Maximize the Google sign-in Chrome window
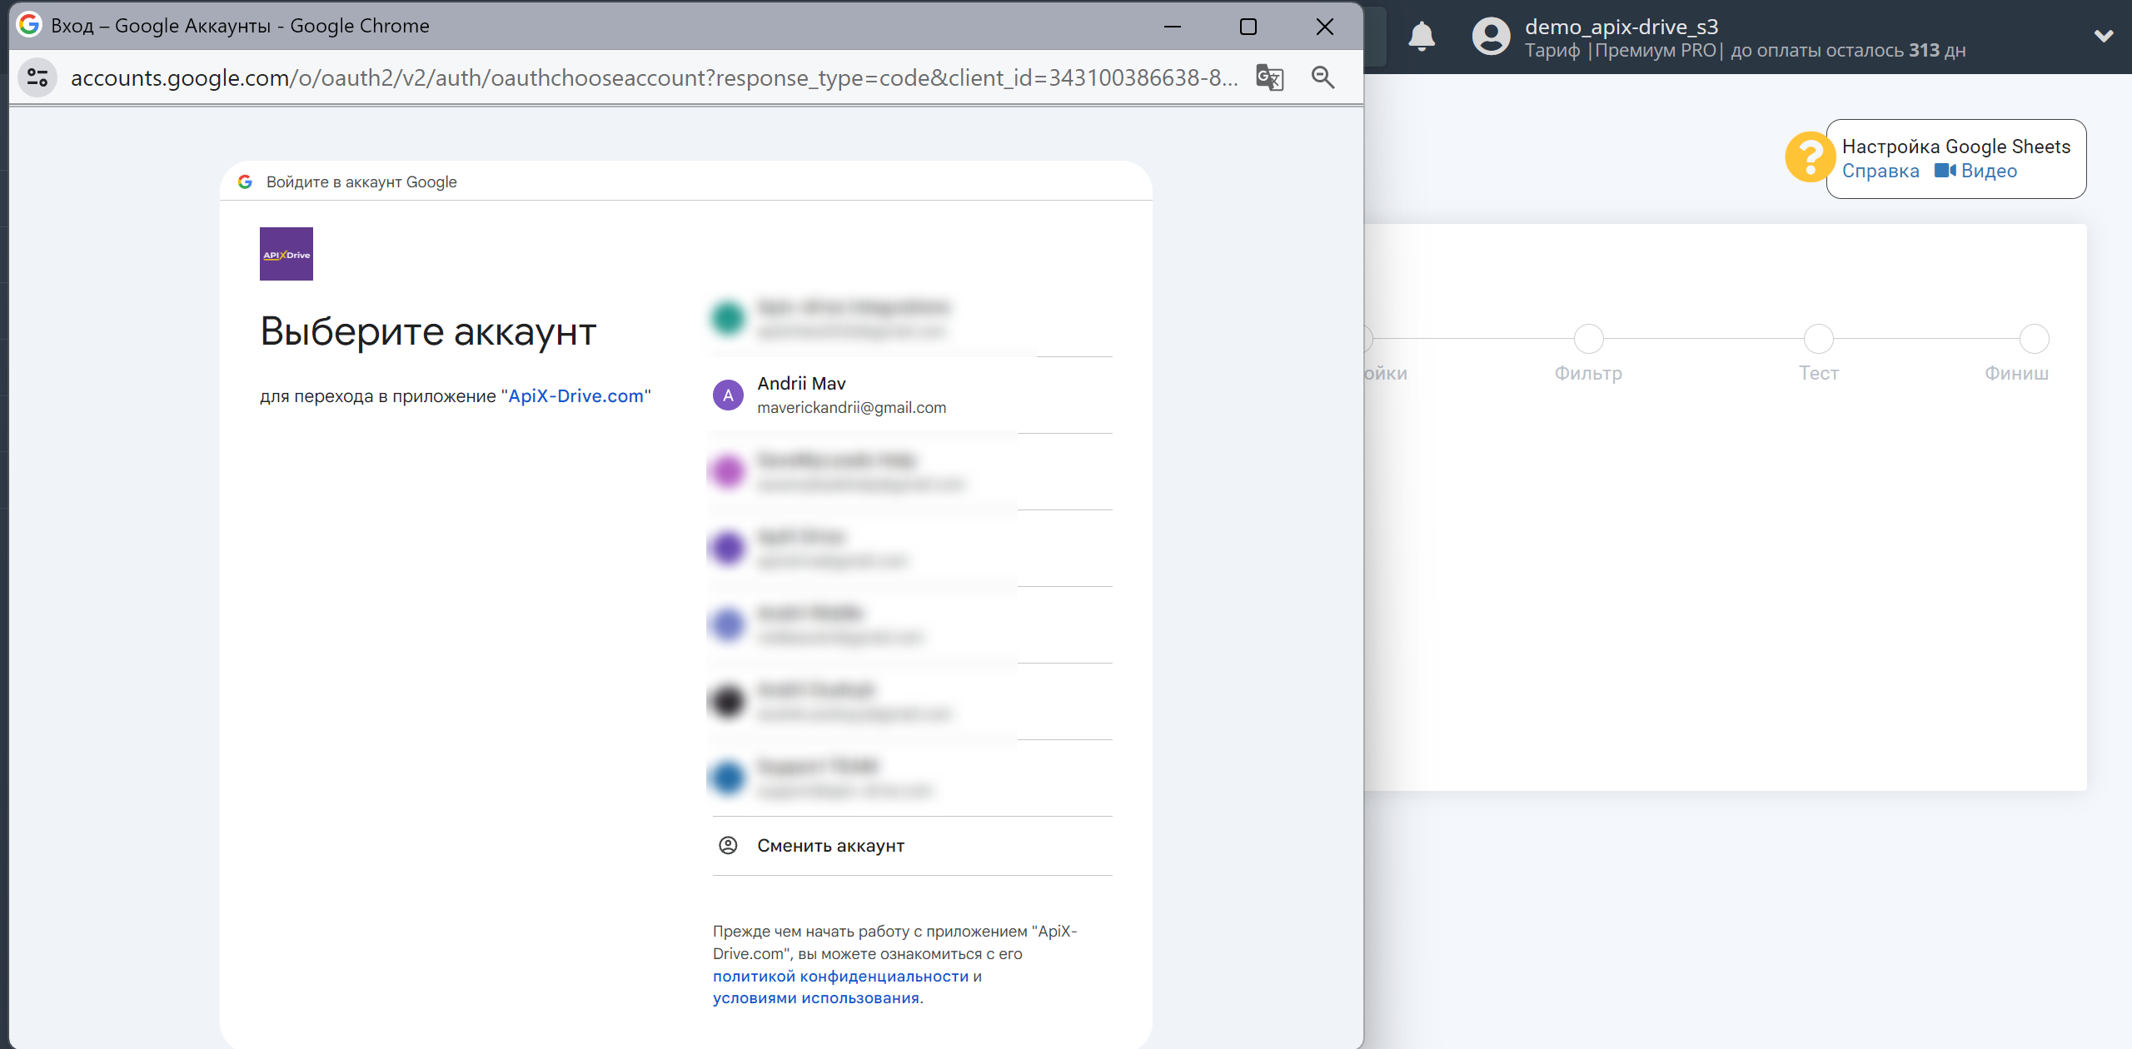 (1248, 27)
